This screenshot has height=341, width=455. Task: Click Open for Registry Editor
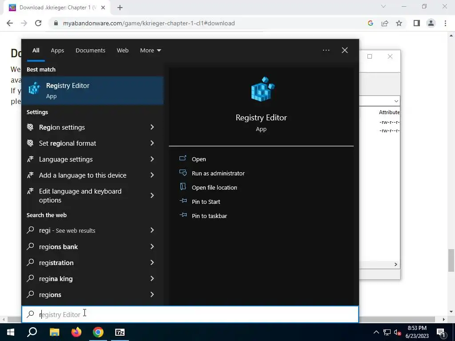coord(199,159)
